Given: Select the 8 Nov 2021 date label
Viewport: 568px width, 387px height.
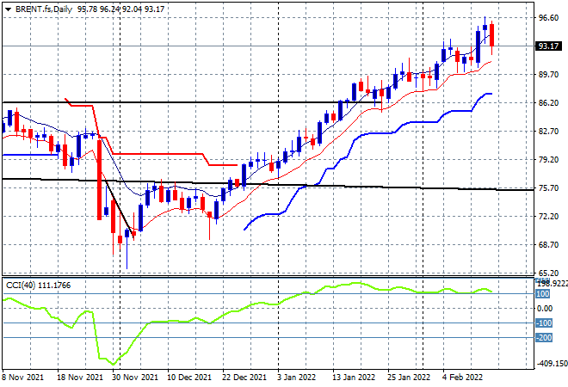Looking at the screenshot, I should (x=23, y=378).
